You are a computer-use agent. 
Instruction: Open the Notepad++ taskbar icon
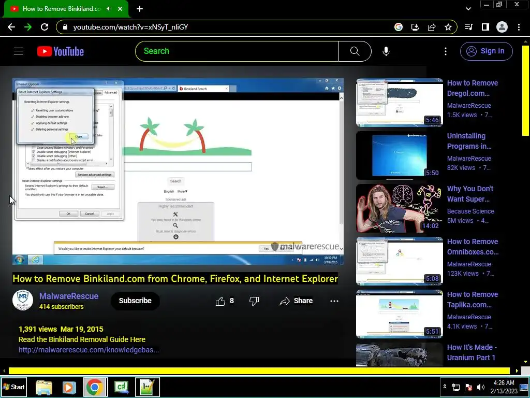148,387
